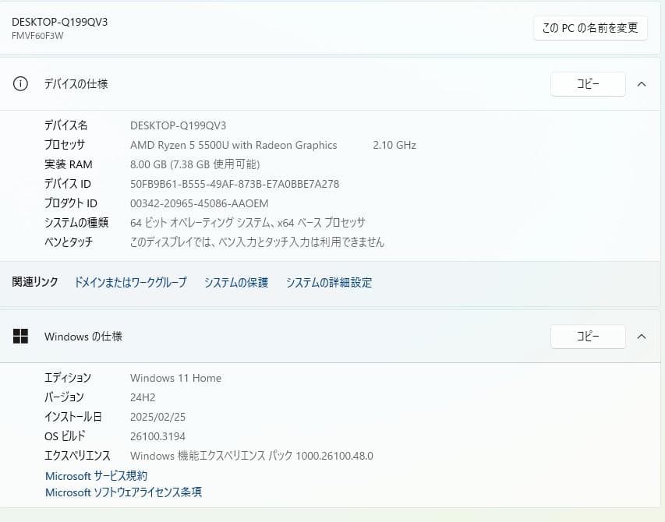Click the この PC の名前を変更 button
Screen dimensions: 665x522
pyautogui.click(x=591, y=28)
